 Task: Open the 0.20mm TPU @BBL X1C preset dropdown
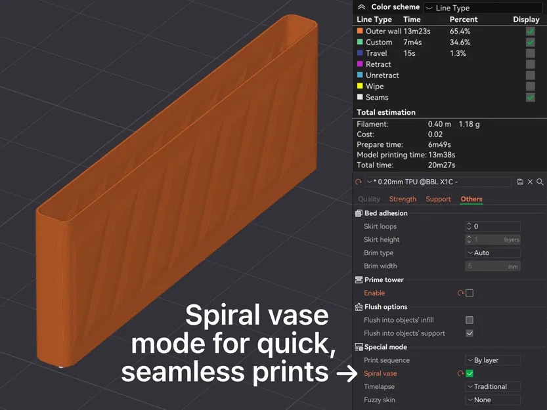point(438,182)
